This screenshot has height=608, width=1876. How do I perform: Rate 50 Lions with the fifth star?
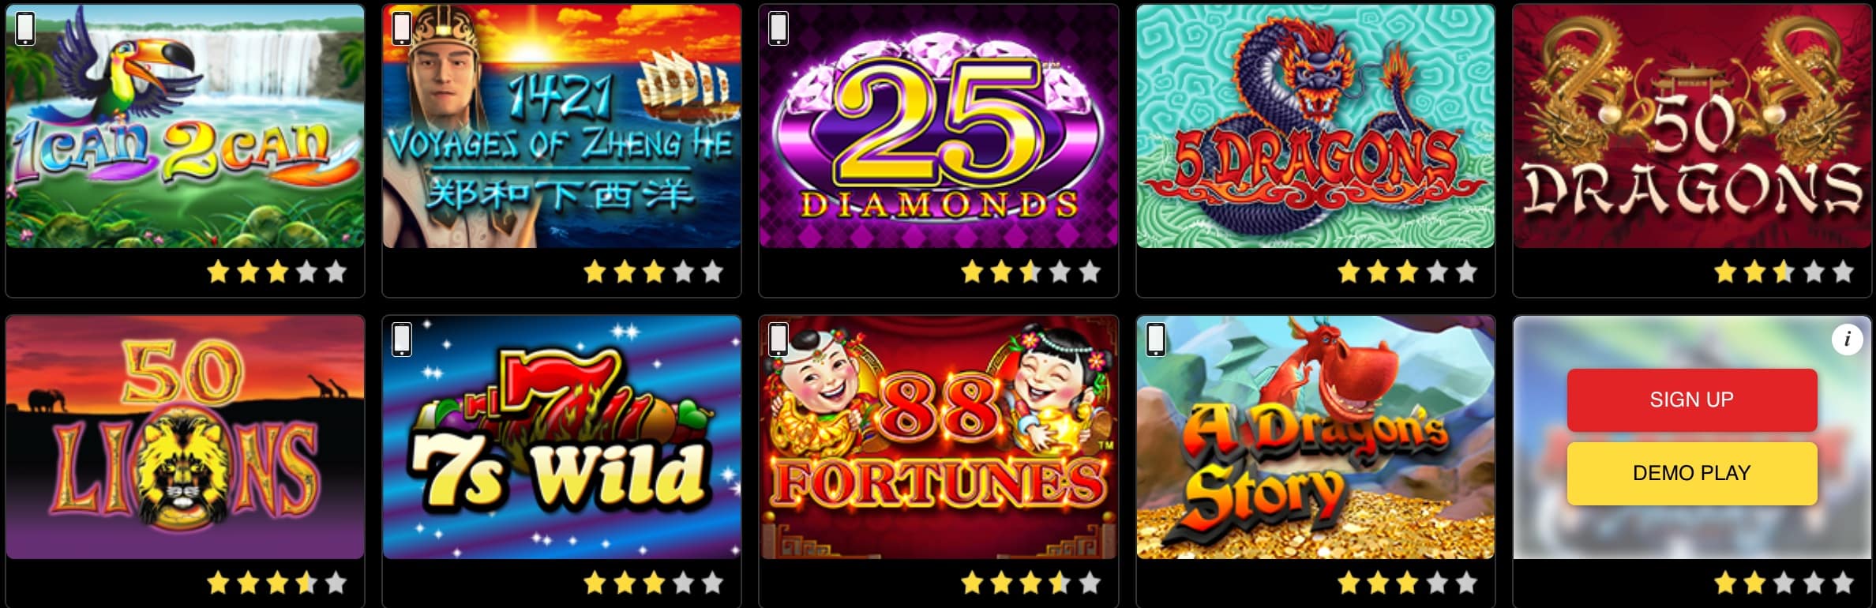(x=336, y=584)
